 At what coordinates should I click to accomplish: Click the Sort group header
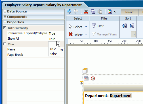coord(128,18)
